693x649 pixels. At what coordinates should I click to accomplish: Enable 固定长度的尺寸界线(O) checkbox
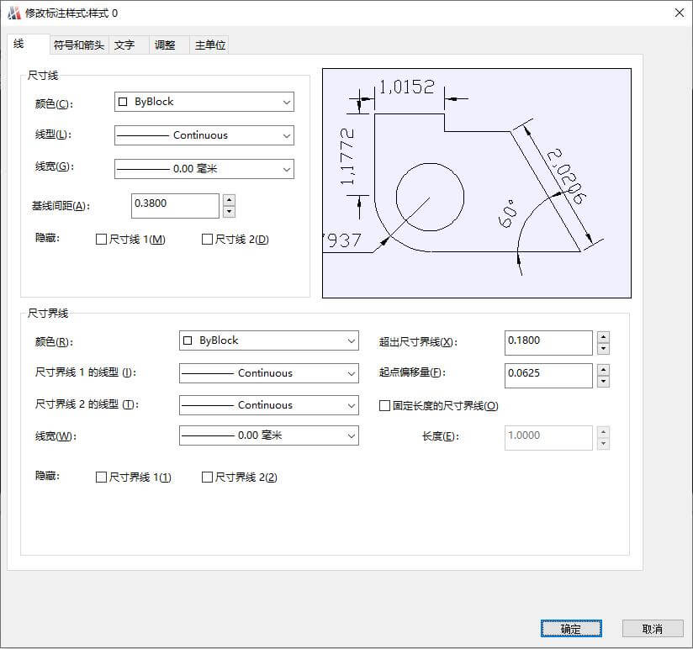click(x=384, y=405)
